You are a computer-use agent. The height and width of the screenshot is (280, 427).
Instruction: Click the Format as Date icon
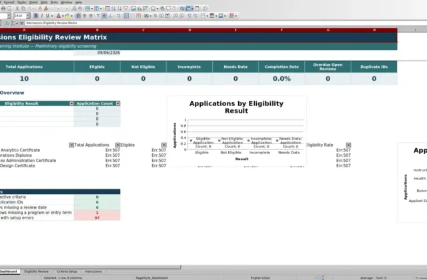click(x=167, y=16)
